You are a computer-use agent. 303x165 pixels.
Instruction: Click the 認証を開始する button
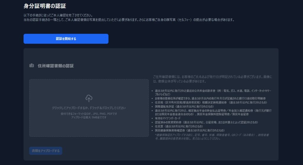click(66, 39)
